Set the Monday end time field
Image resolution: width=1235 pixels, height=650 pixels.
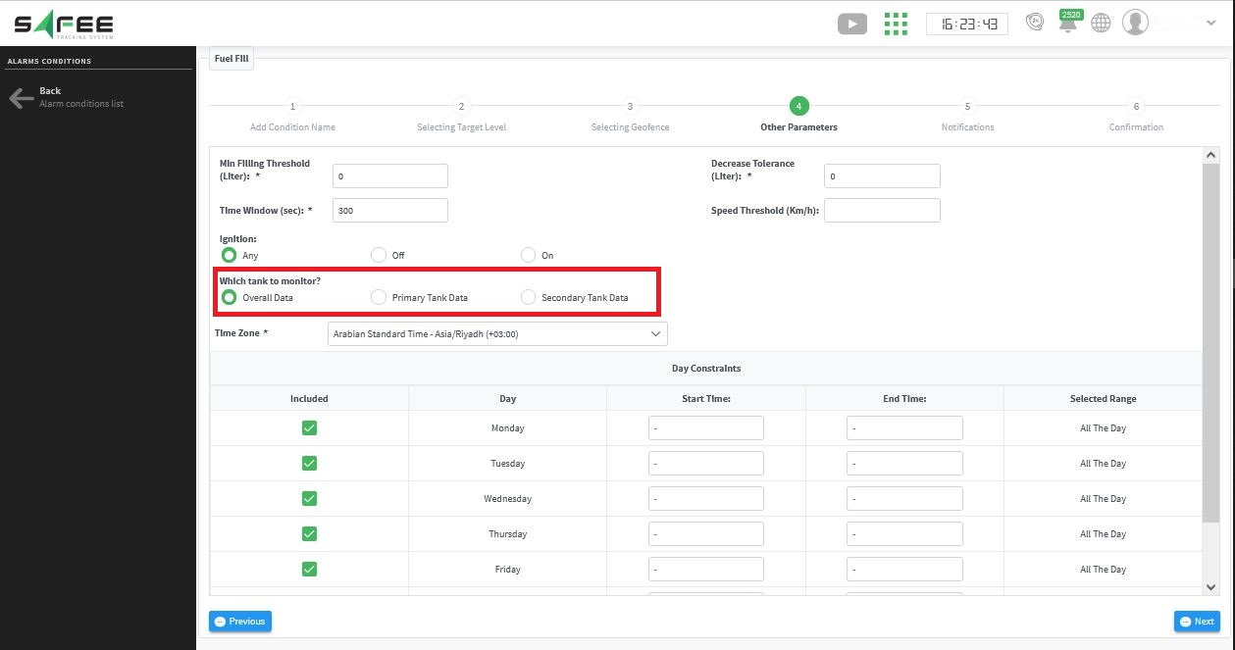pyautogui.click(x=904, y=428)
